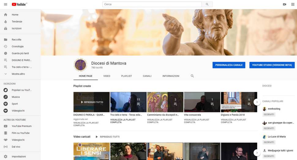Click PERSONALIZZA CANALE button
297x160 pixels.
(x=229, y=65)
